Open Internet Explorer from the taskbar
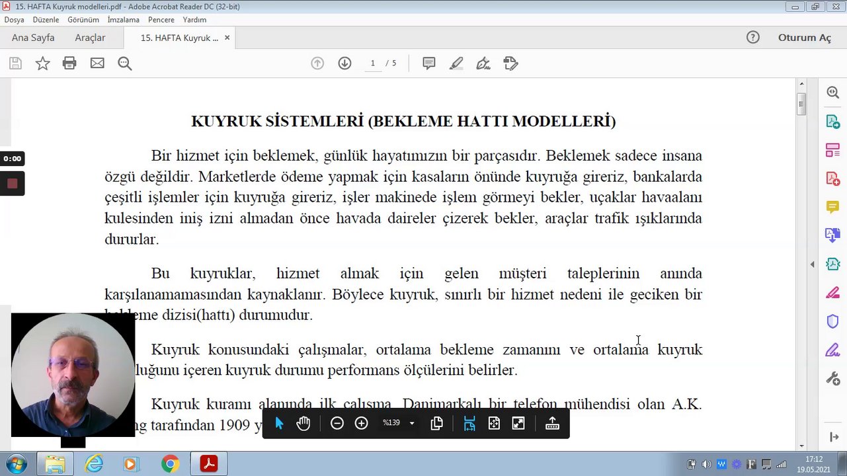This screenshot has height=476, width=847. tap(94, 465)
